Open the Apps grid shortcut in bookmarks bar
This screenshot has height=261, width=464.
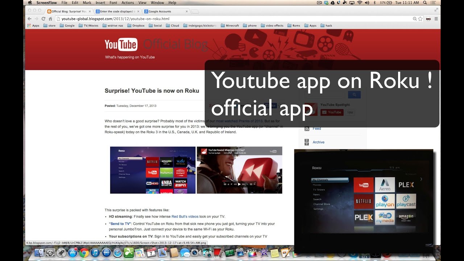[x=33, y=26]
